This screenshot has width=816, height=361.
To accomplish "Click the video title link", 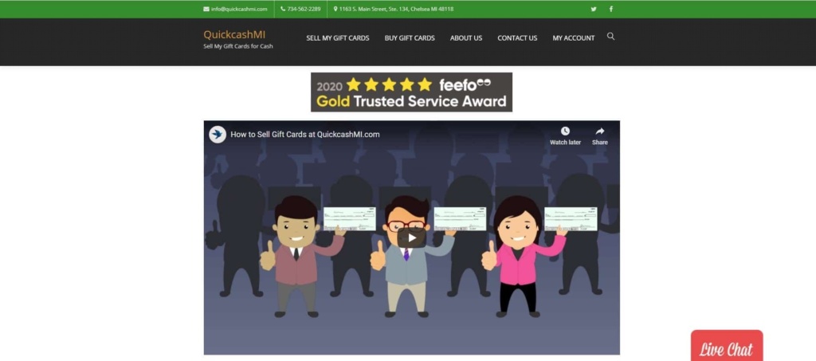I will pos(305,134).
